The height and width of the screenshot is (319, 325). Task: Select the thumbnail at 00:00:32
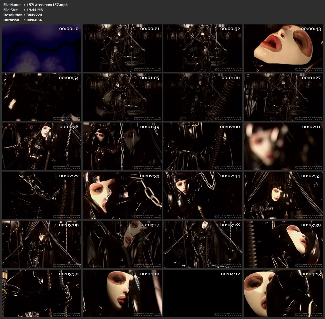(x=203, y=48)
